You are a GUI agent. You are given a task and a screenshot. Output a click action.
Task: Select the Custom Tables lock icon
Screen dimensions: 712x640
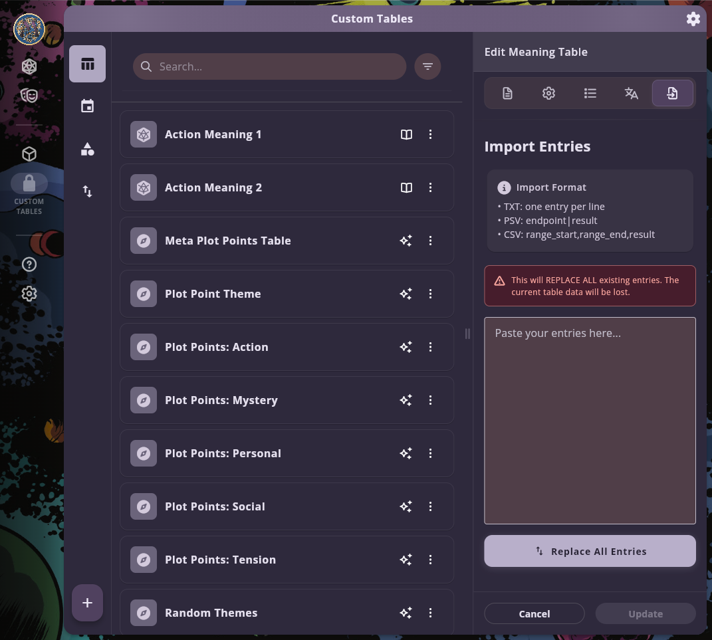29,183
